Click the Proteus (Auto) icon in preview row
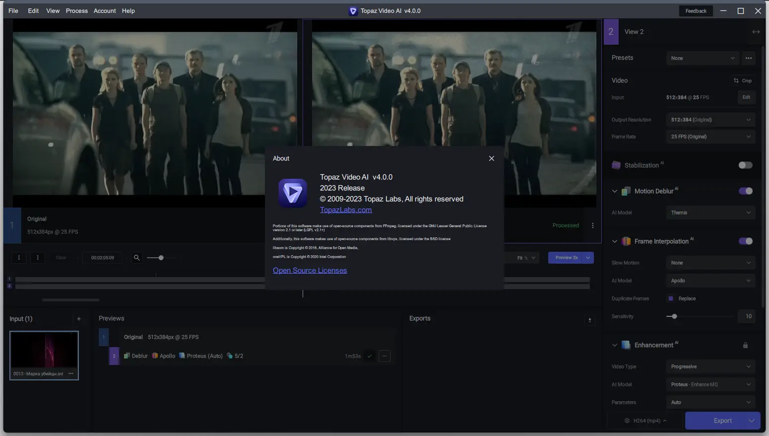 pos(182,356)
